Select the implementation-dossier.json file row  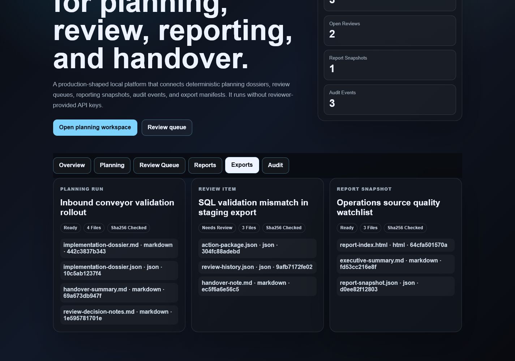[x=119, y=270]
